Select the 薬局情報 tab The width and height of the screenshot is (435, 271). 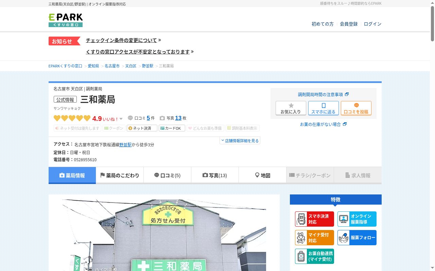pyautogui.click(x=72, y=175)
